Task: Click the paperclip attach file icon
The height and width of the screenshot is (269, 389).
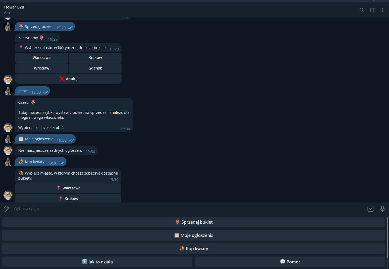Action: pos(6,209)
